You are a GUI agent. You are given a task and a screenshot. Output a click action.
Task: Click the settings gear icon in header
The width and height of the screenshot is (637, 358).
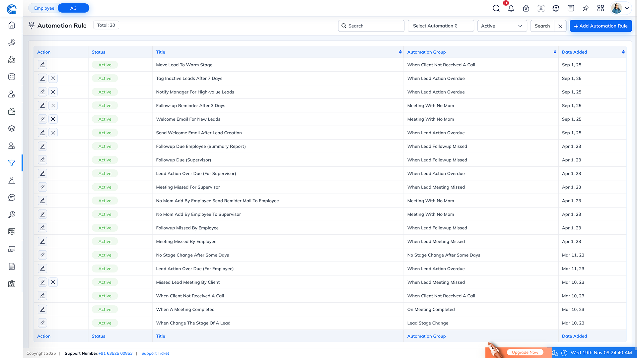click(x=556, y=8)
